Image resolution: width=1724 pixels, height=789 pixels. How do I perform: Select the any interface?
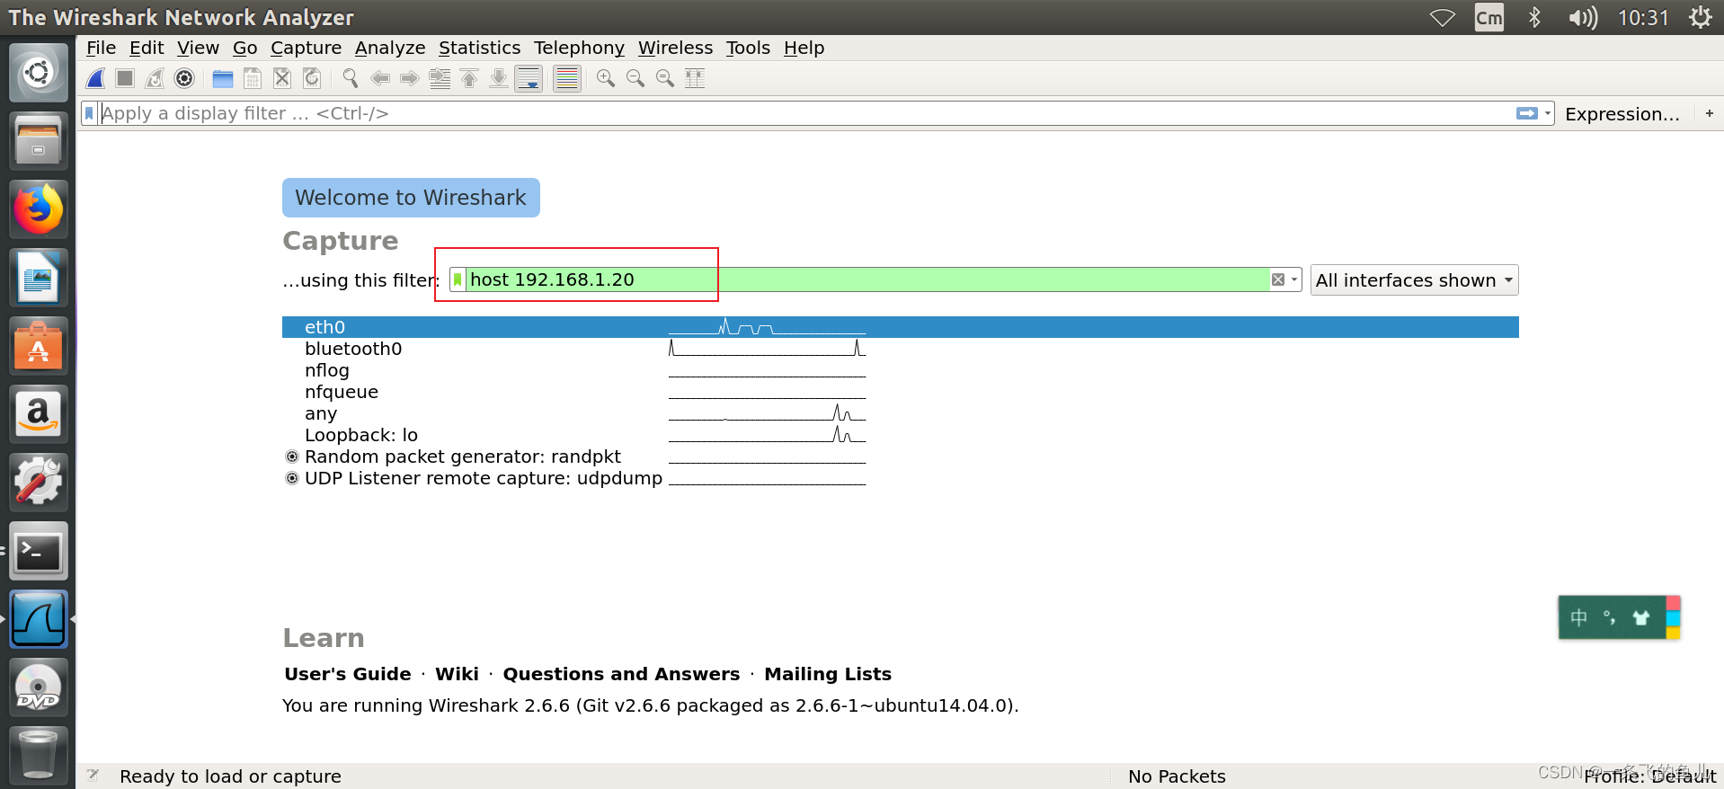pos(901,413)
